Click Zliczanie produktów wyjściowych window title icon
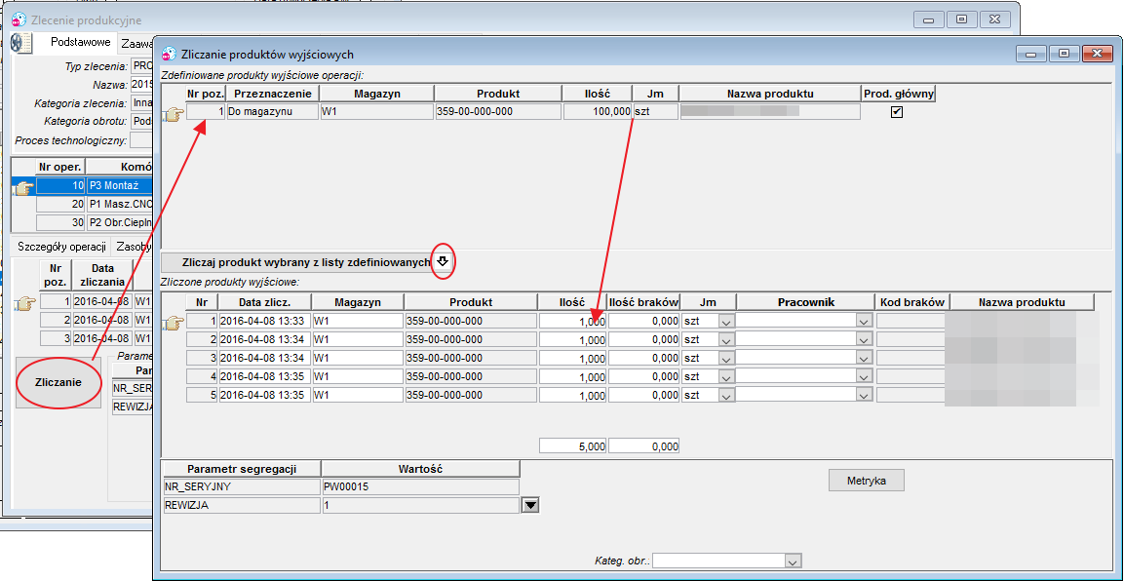 click(x=170, y=54)
